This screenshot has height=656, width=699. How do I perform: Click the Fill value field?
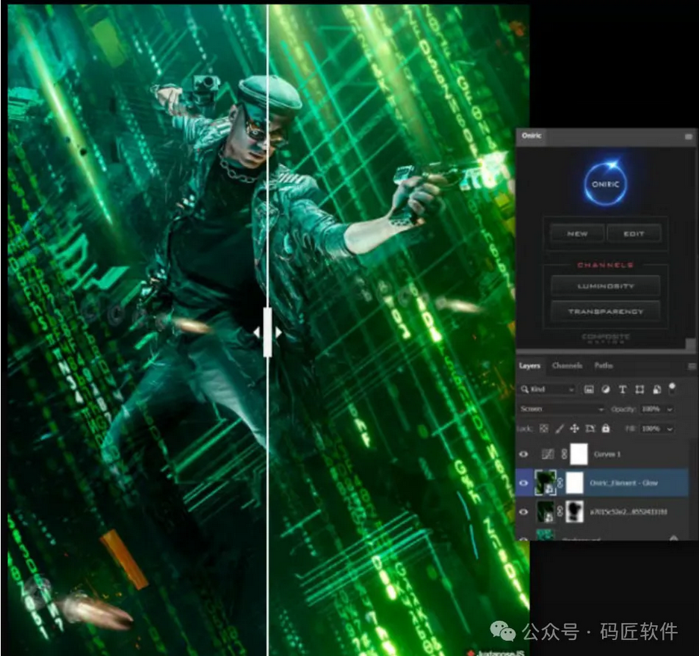[652, 429]
